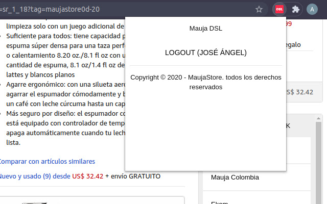Click the URL text in address bar
This screenshot has height=204, width=327.
coord(50,9)
